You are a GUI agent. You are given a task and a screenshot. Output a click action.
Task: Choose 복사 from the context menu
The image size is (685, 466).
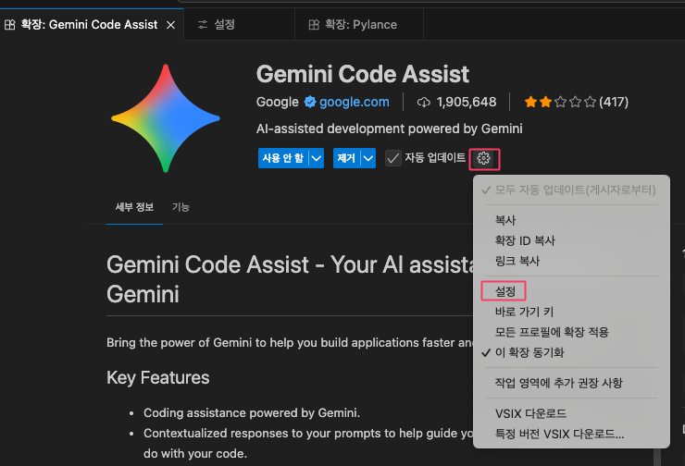(x=571, y=220)
